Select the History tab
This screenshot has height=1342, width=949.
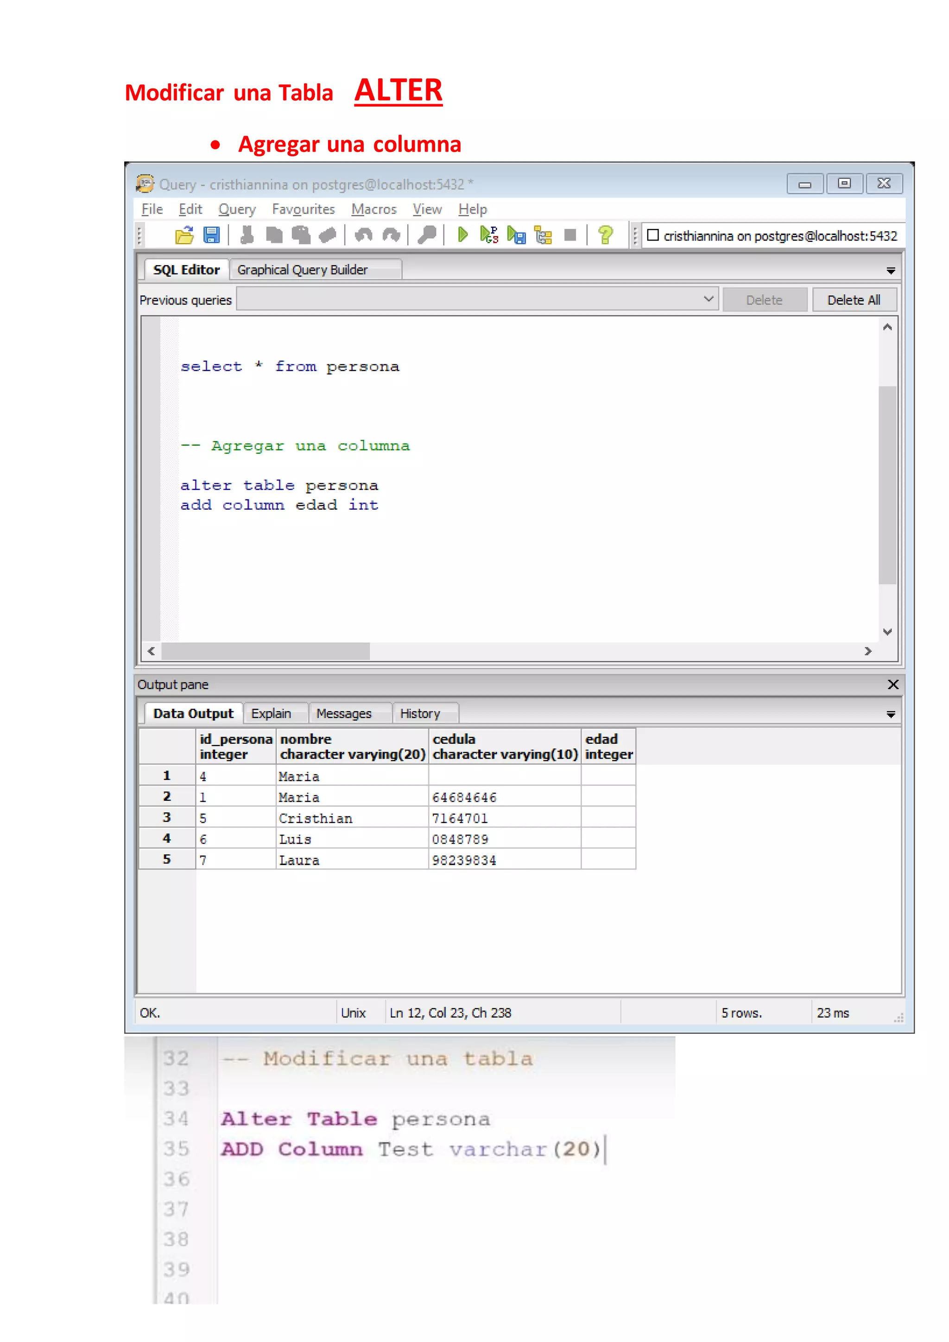425,713
